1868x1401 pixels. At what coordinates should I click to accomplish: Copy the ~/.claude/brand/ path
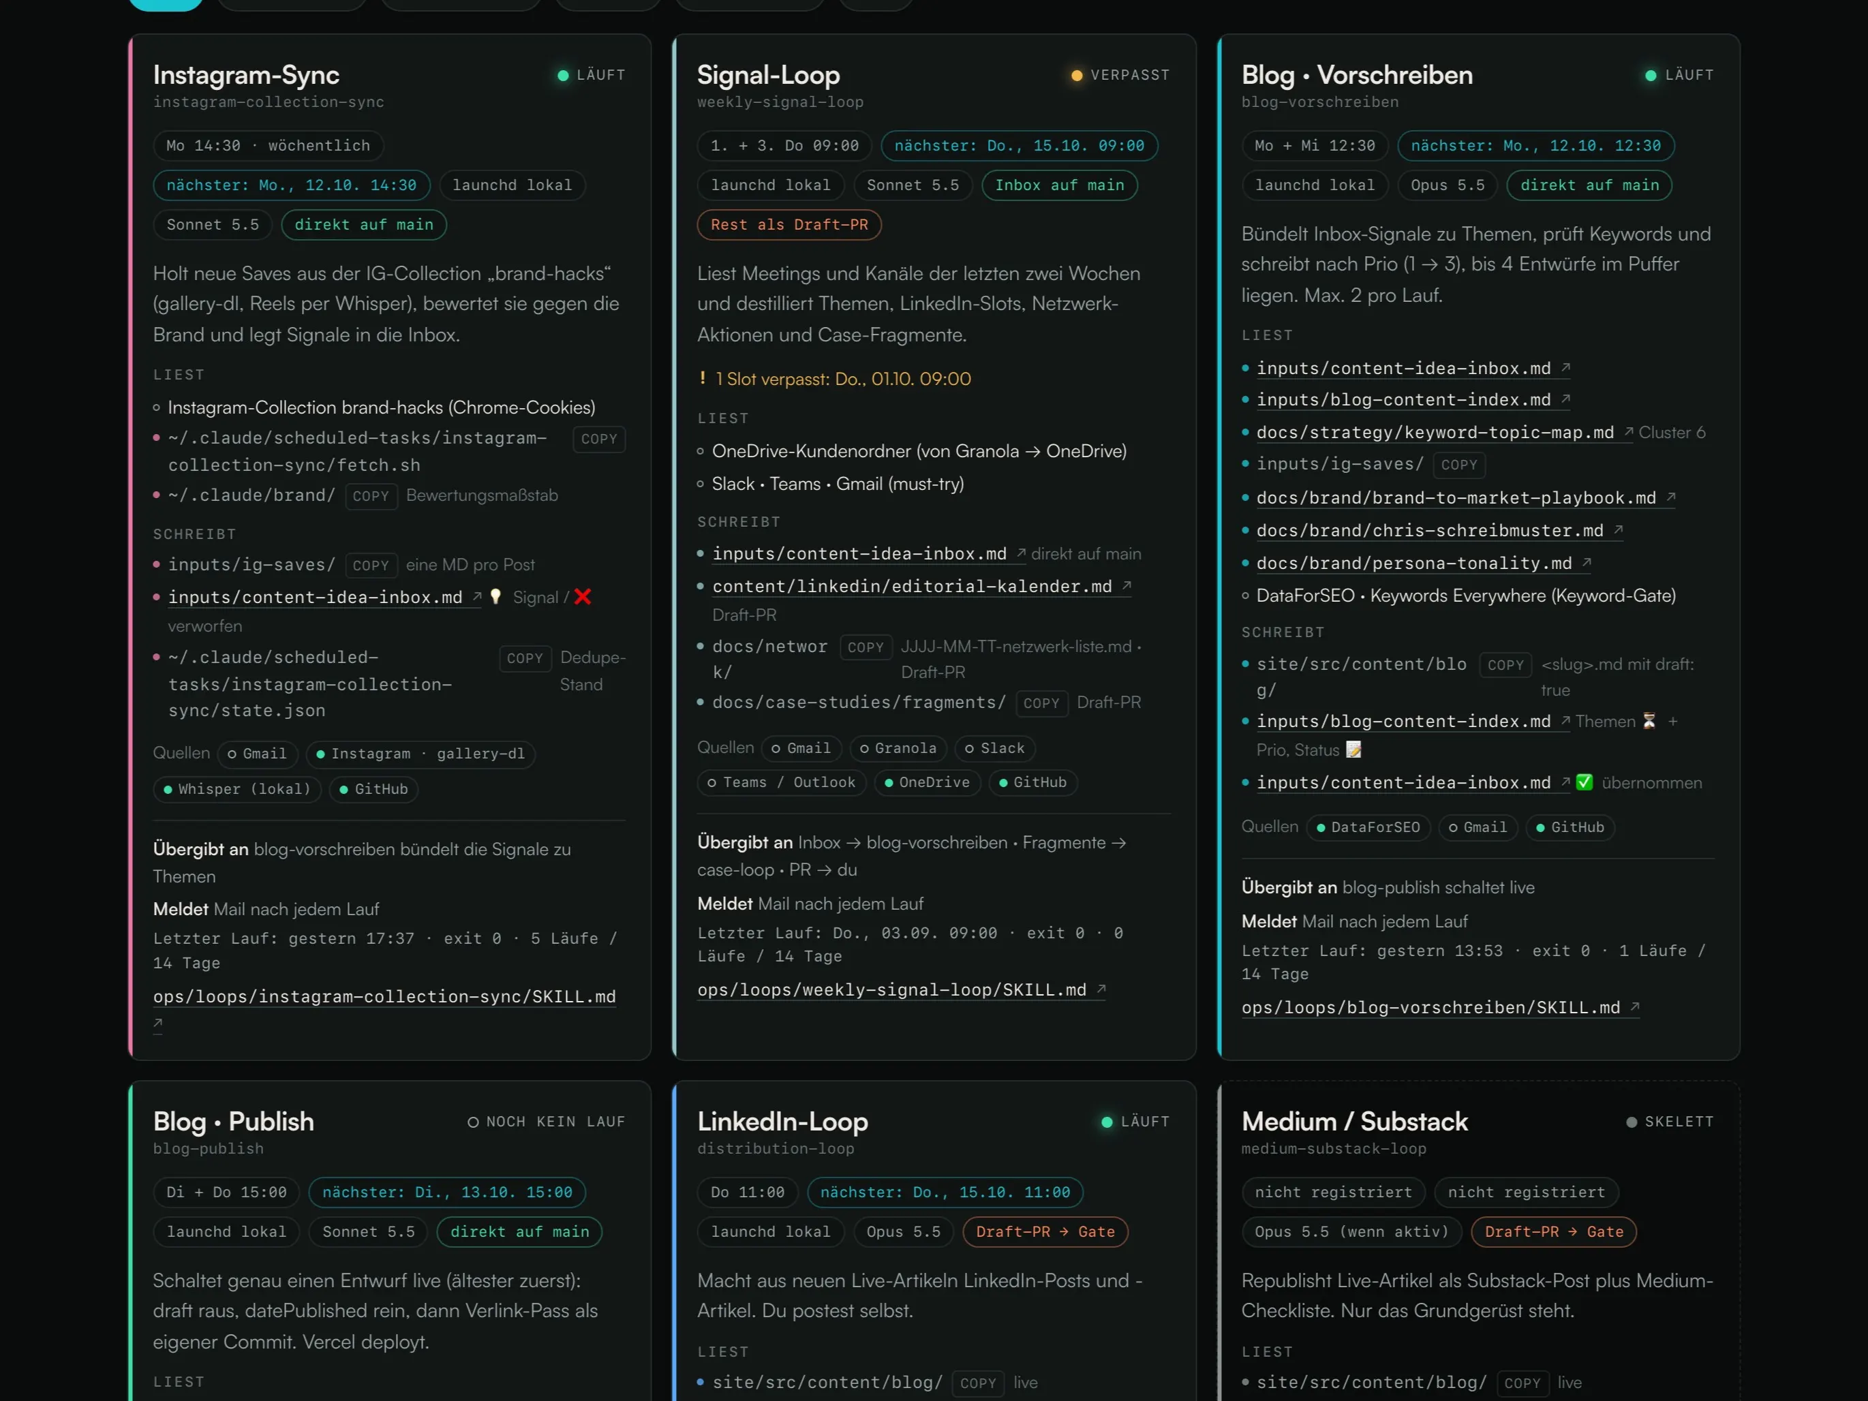[x=371, y=495]
